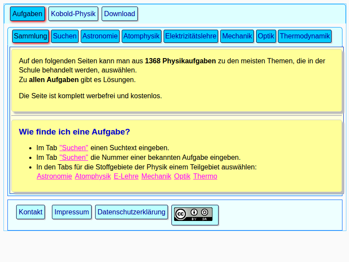Select the Optik tab
This screenshot has width=349, height=262.
pyautogui.click(x=266, y=36)
